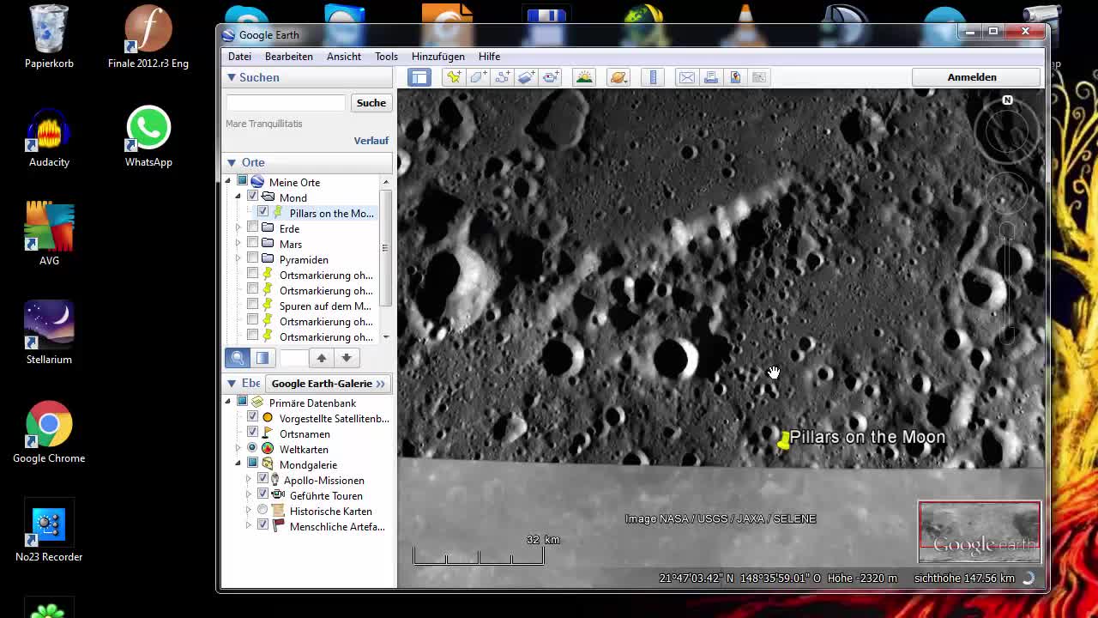Screen dimensions: 1098x618
Task: Open the ruler measuring tool
Action: pyautogui.click(x=653, y=77)
